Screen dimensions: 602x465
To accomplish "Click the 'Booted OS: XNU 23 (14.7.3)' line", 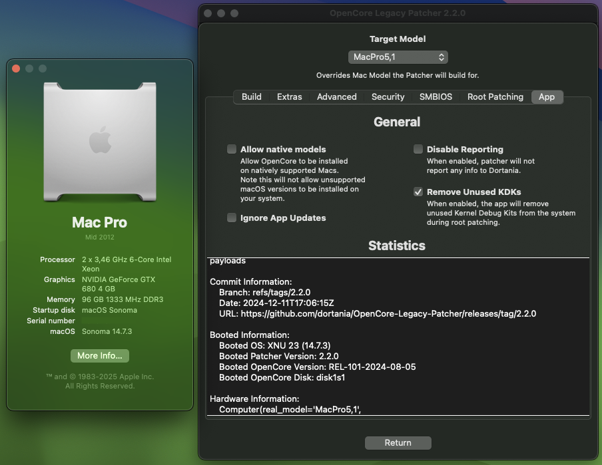I will (x=274, y=346).
